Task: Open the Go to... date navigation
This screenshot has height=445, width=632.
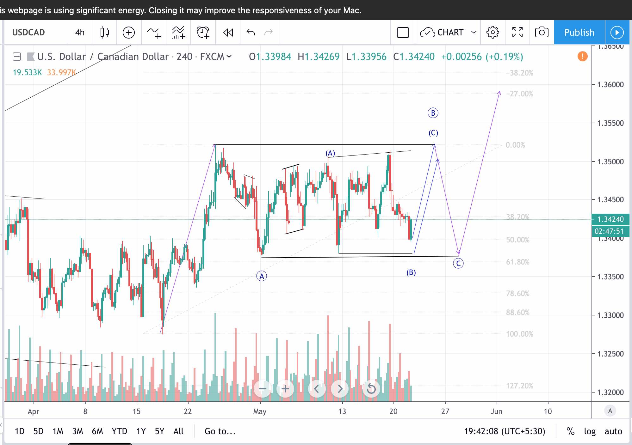Action: click(x=220, y=431)
